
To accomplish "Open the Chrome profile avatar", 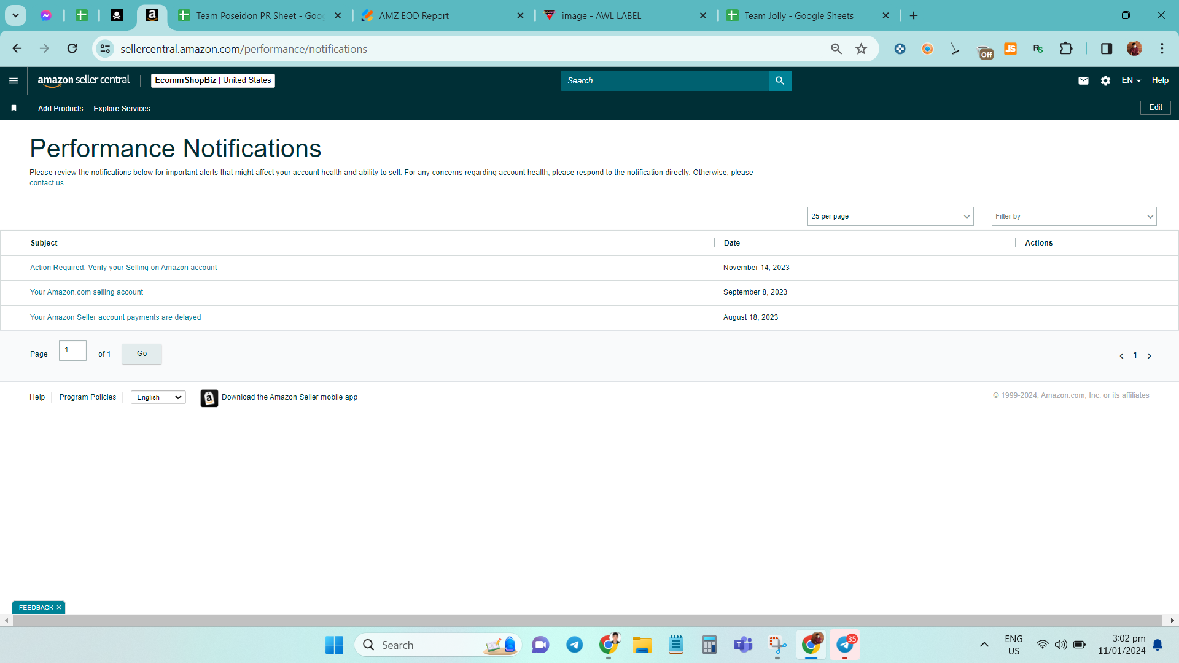I will coord(1134,48).
